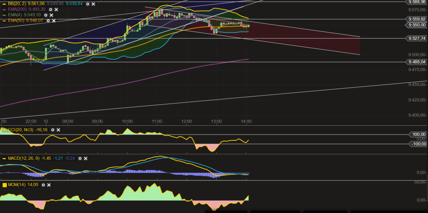Screen dimensions: 428x213
Task: Click the CCI -100,00 level label
Action: click(418, 144)
